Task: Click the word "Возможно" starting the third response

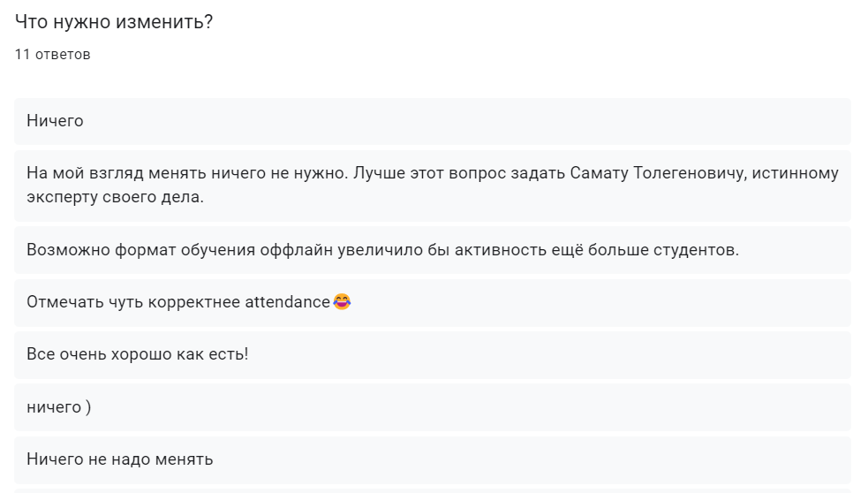Action: pos(68,250)
